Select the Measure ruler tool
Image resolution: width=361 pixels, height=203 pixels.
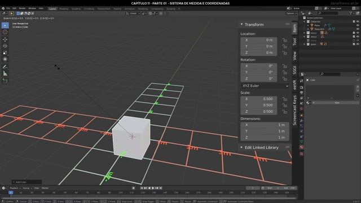[5, 74]
